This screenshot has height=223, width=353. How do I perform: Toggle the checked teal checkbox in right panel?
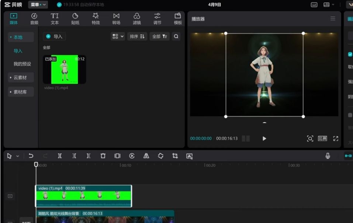(350, 54)
